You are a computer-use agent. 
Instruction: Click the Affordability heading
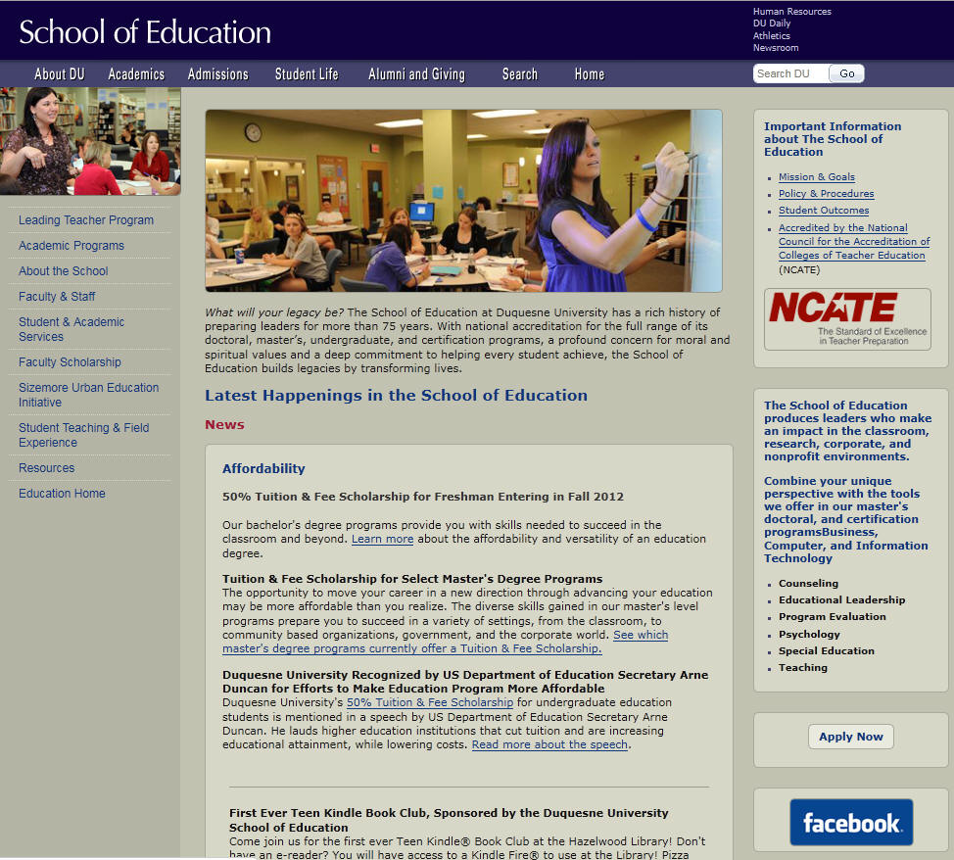point(263,468)
